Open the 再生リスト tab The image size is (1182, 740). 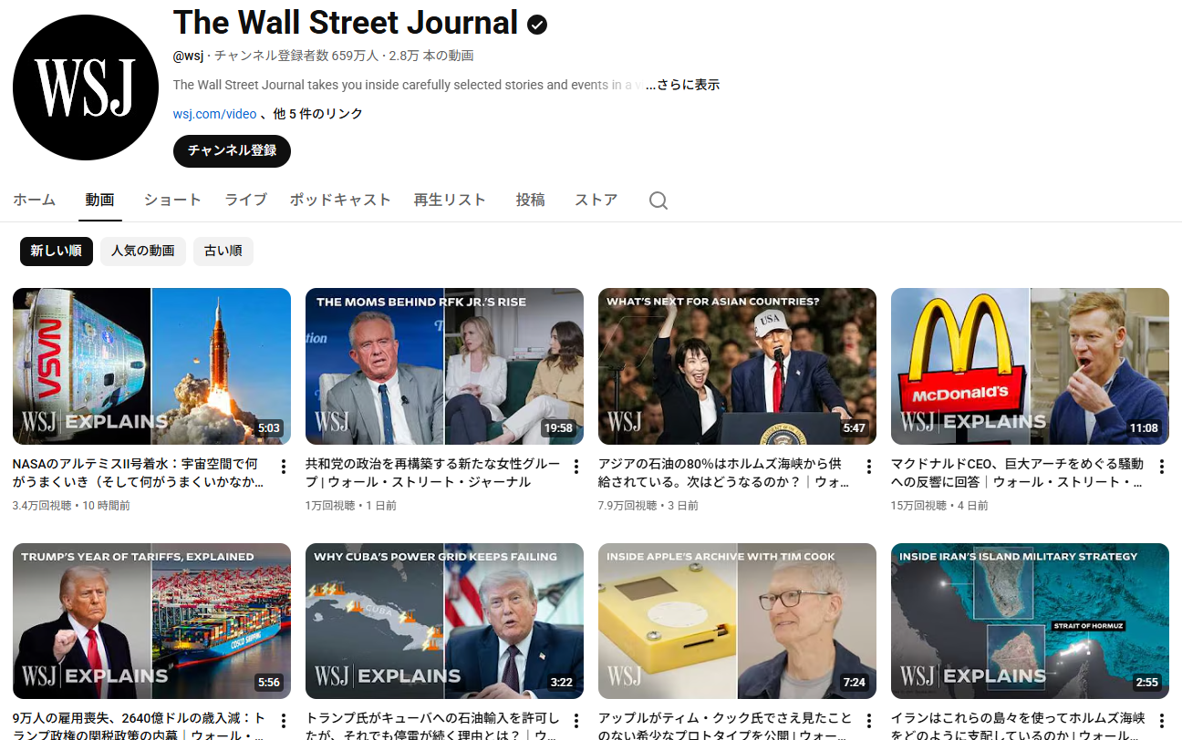click(450, 200)
